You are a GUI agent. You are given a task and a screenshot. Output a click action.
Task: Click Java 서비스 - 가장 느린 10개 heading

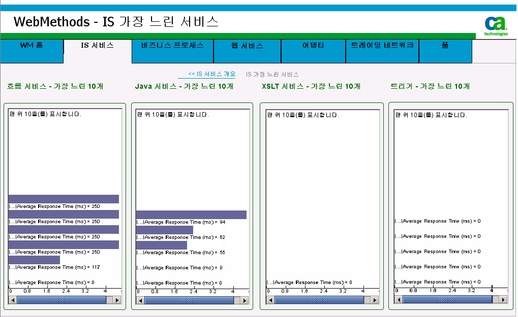click(x=185, y=86)
